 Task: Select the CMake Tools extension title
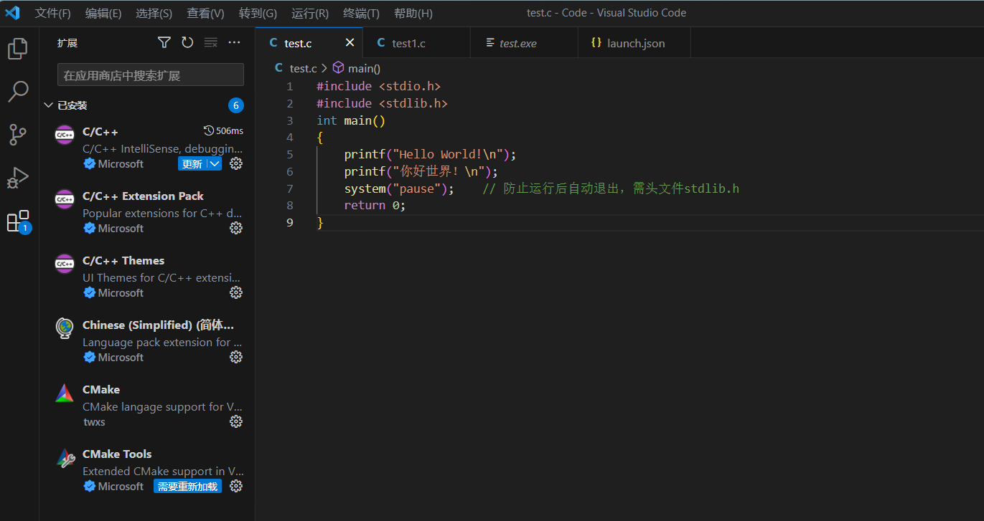point(117,454)
